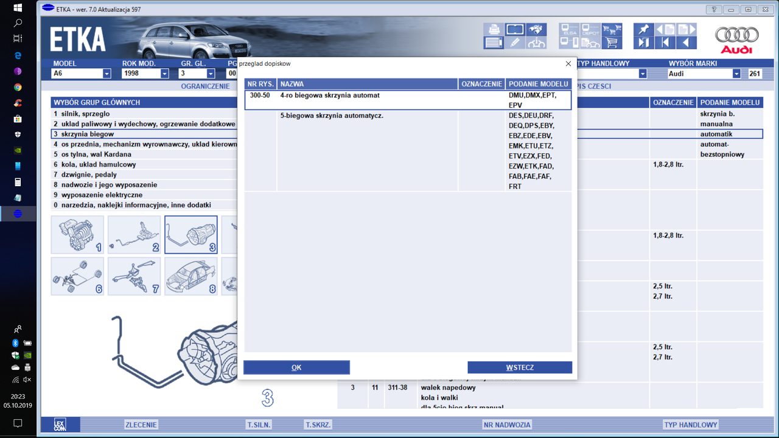Select group 0 narzedzia, naklejki informacyjne
This screenshot has height=438, width=779.
(144, 205)
